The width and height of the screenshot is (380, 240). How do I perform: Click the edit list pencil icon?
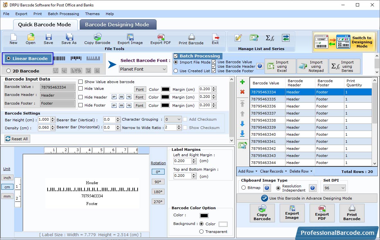[238, 38]
